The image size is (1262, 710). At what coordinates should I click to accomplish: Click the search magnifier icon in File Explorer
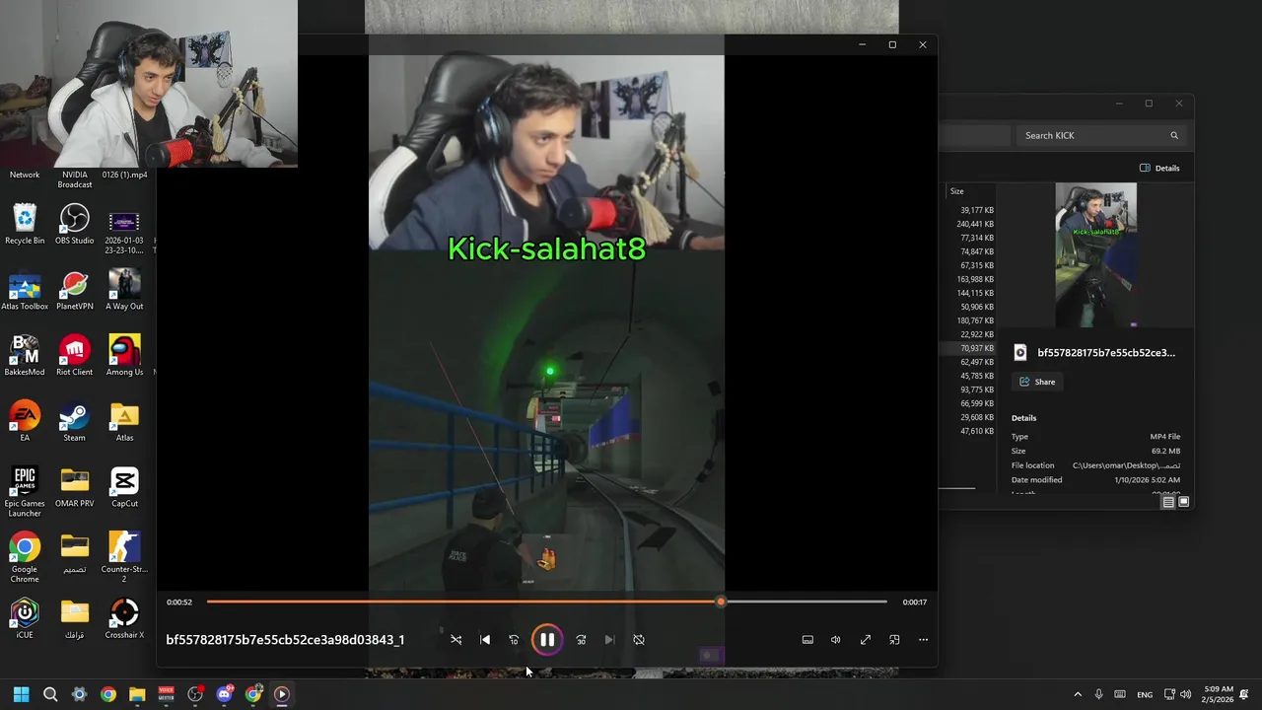(x=1174, y=135)
